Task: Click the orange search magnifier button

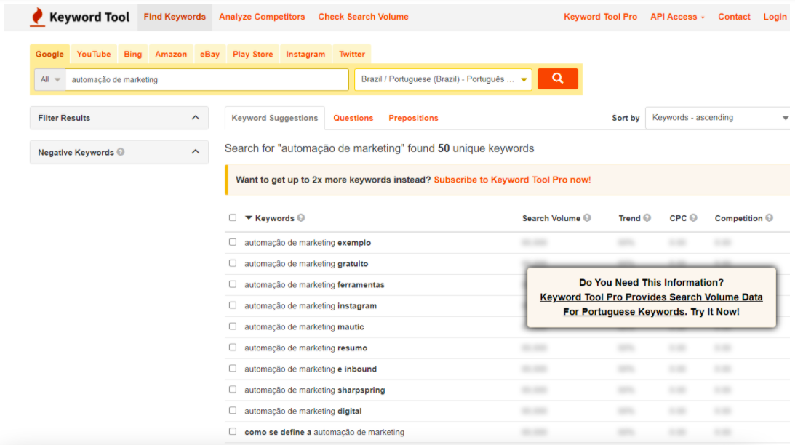Action: coord(557,79)
